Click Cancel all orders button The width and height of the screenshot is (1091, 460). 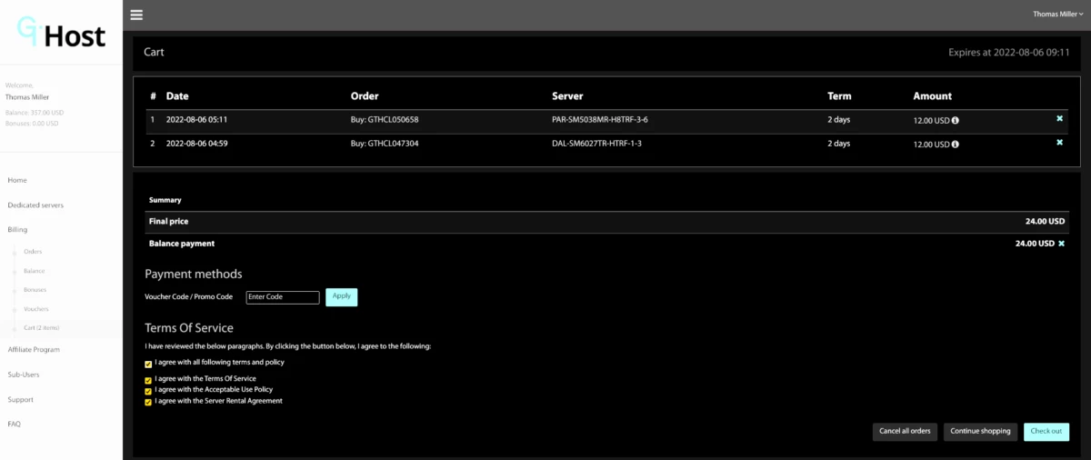click(905, 431)
